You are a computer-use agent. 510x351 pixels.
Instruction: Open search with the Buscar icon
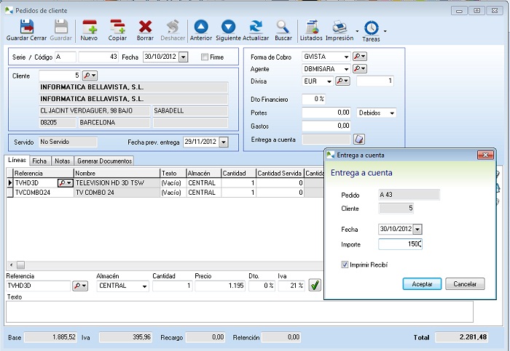(x=283, y=28)
